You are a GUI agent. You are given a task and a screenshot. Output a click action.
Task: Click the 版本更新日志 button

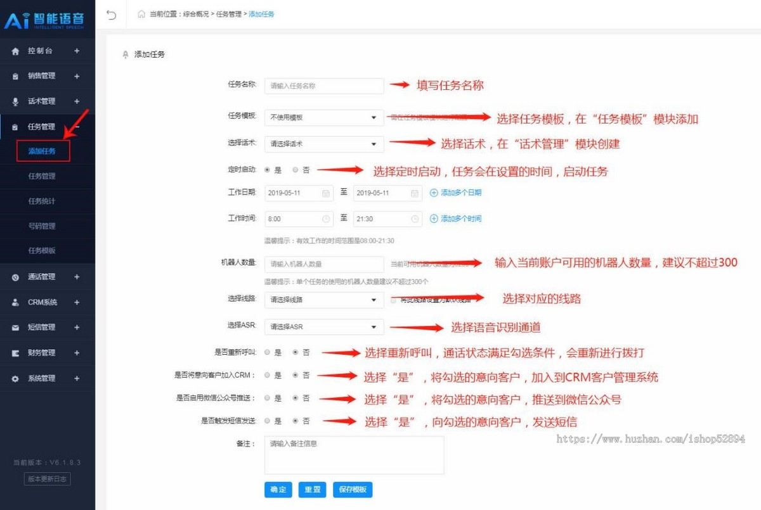(x=47, y=479)
